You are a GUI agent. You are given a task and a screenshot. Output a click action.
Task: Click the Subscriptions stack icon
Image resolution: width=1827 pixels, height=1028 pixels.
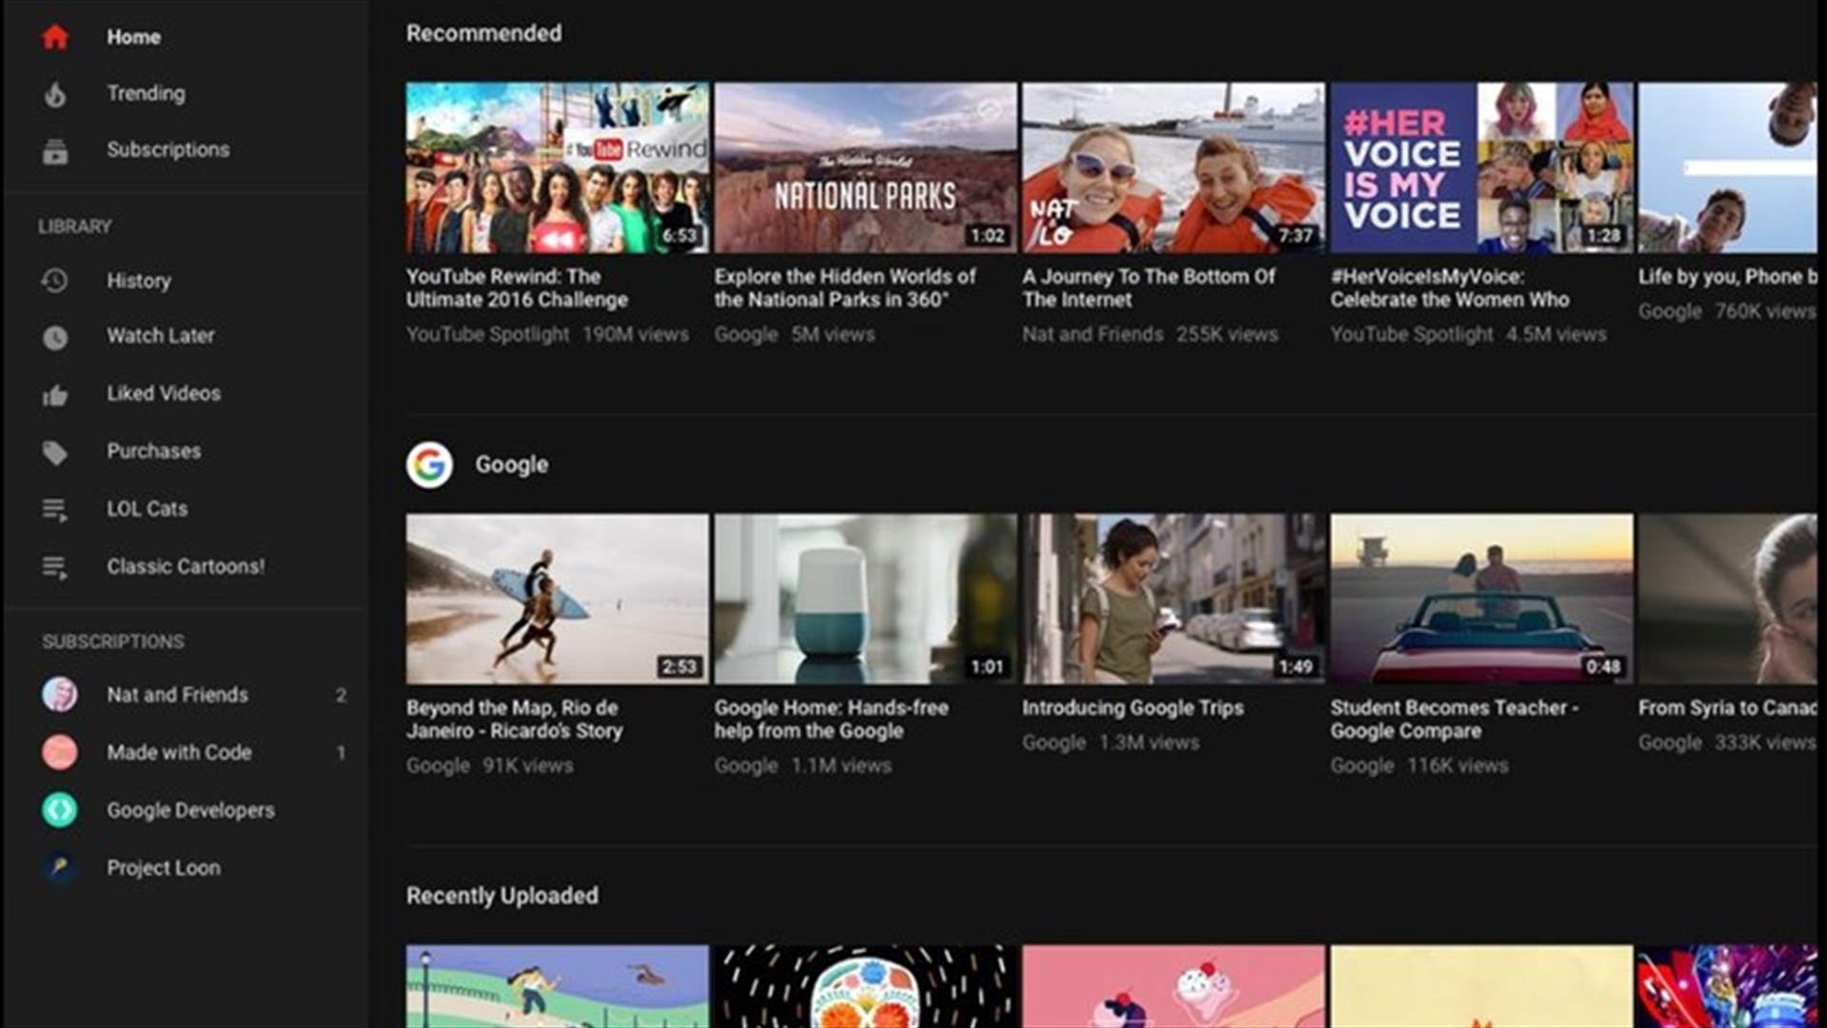point(55,150)
